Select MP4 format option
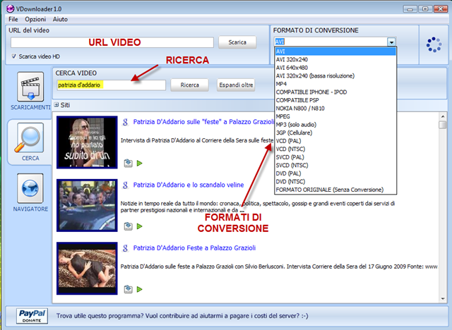 (x=335, y=84)
